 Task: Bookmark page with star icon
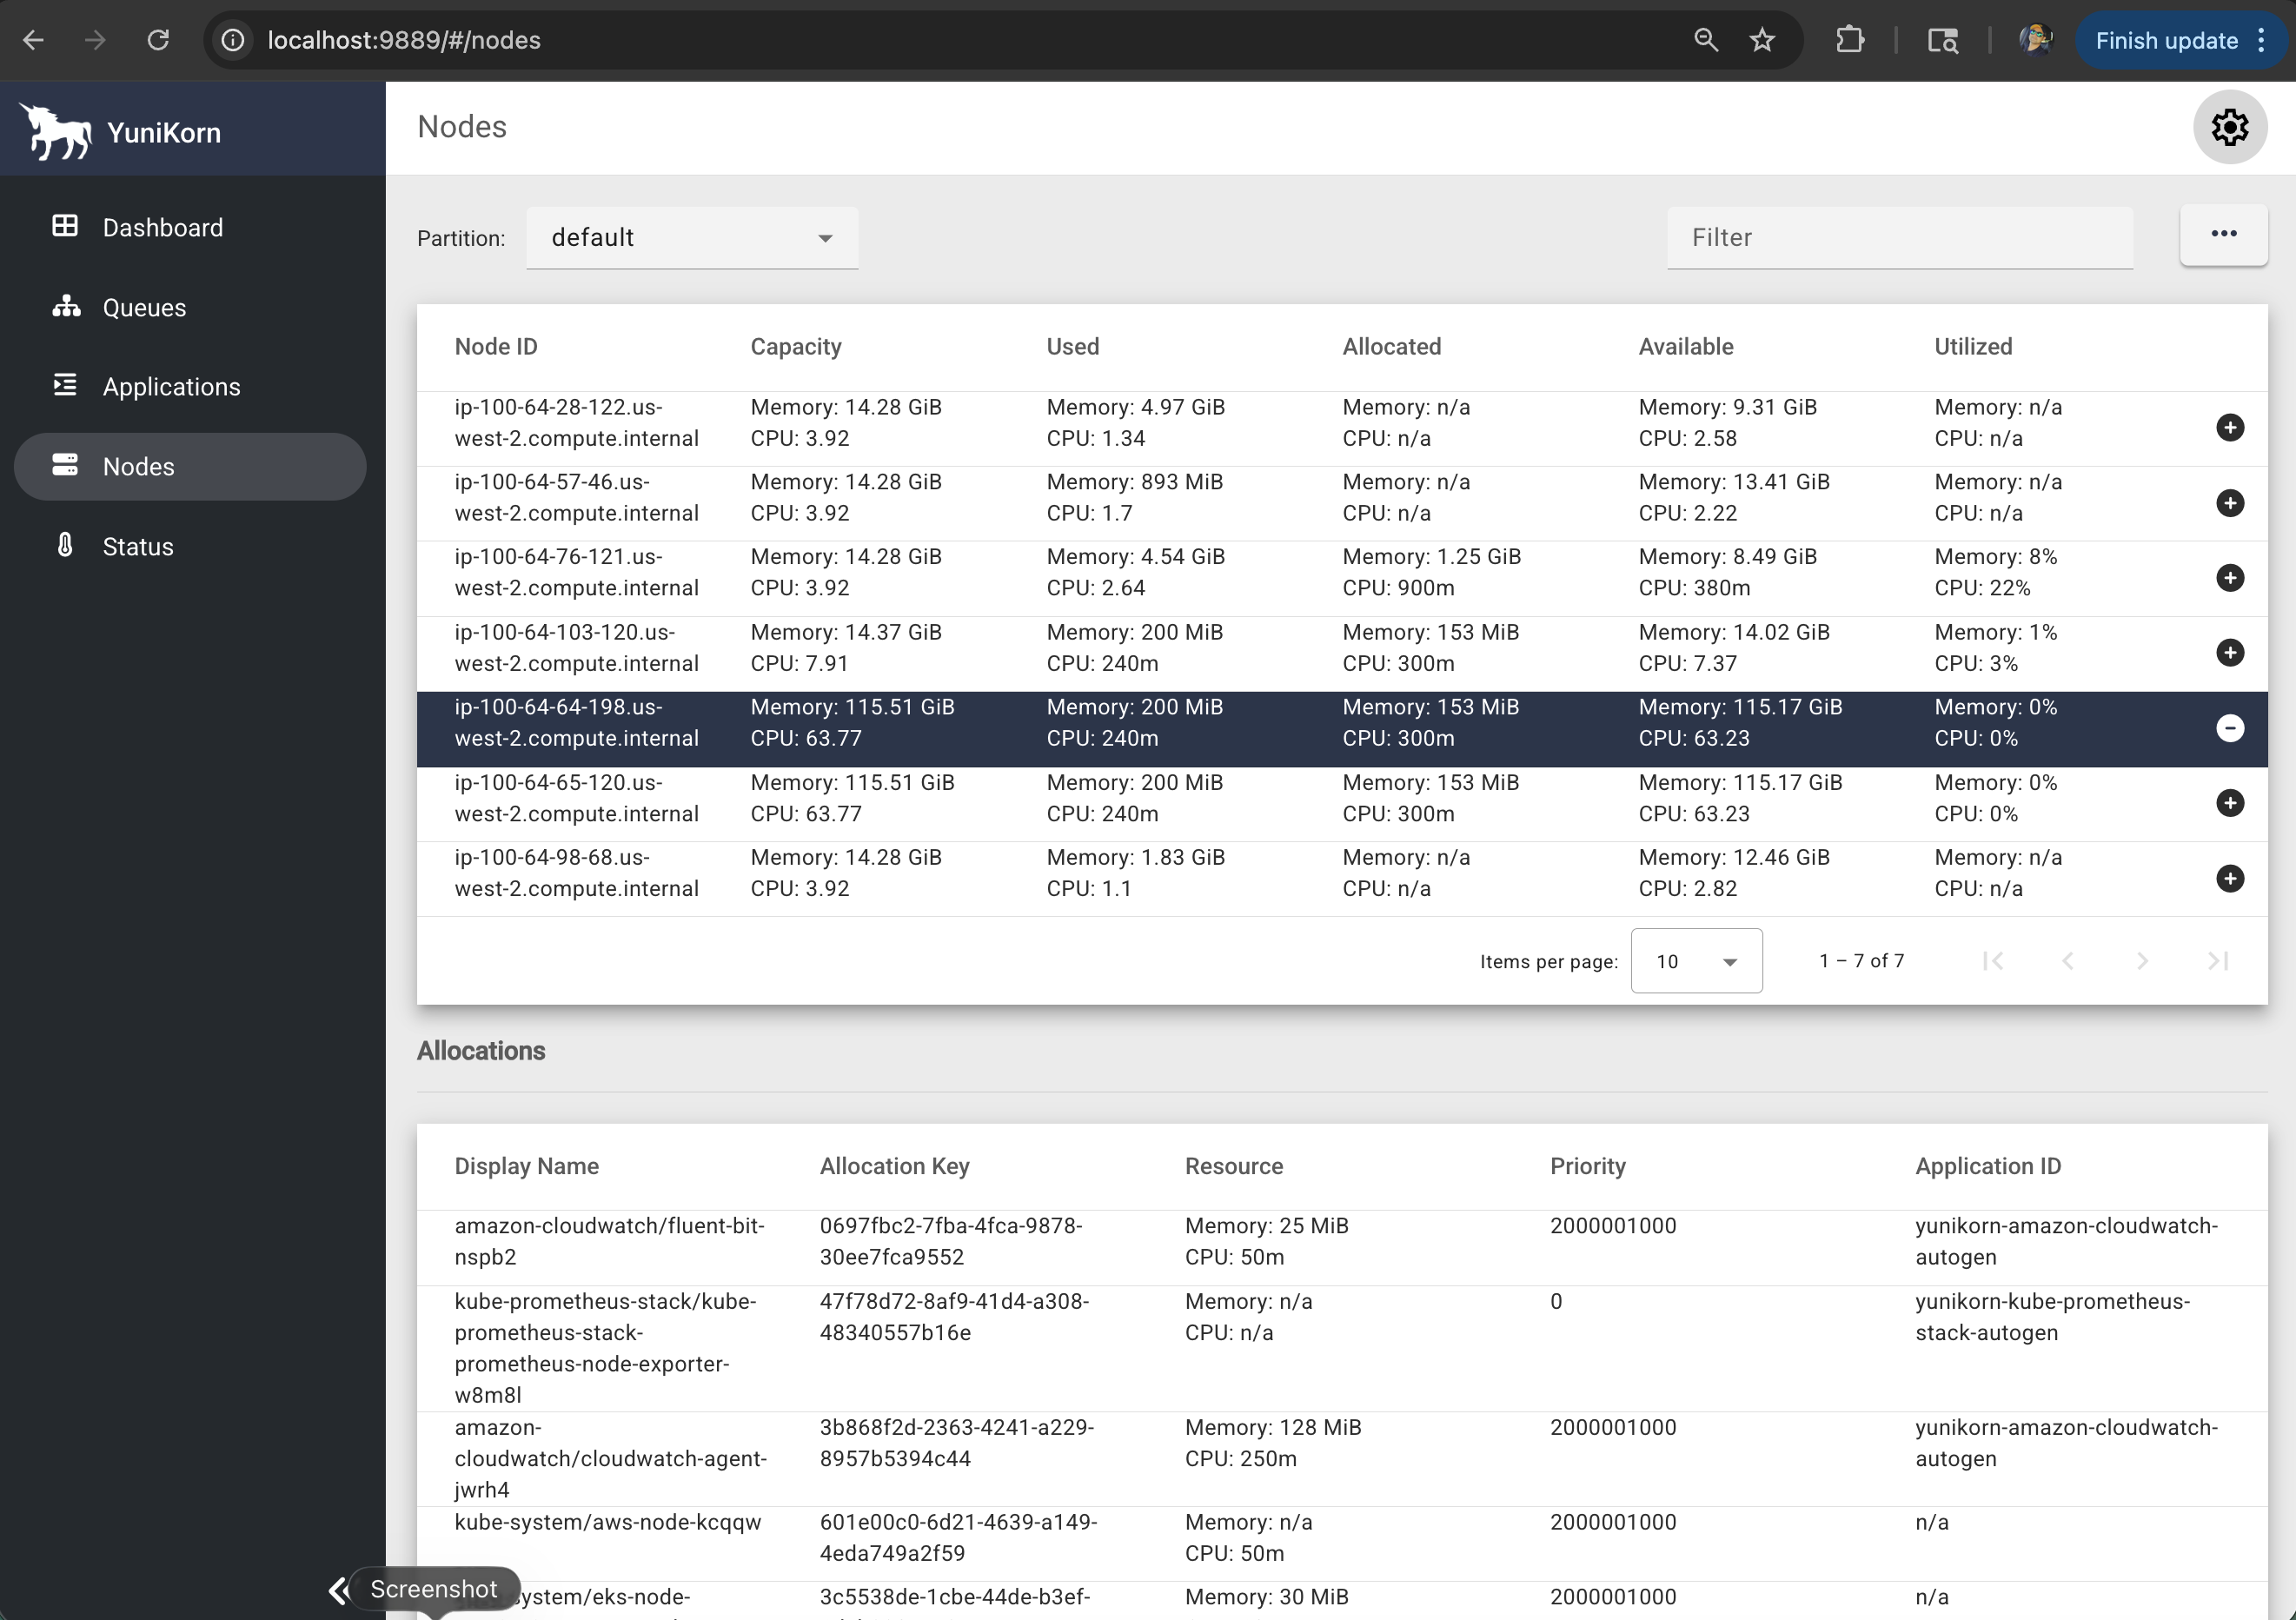pos(1762,40)
